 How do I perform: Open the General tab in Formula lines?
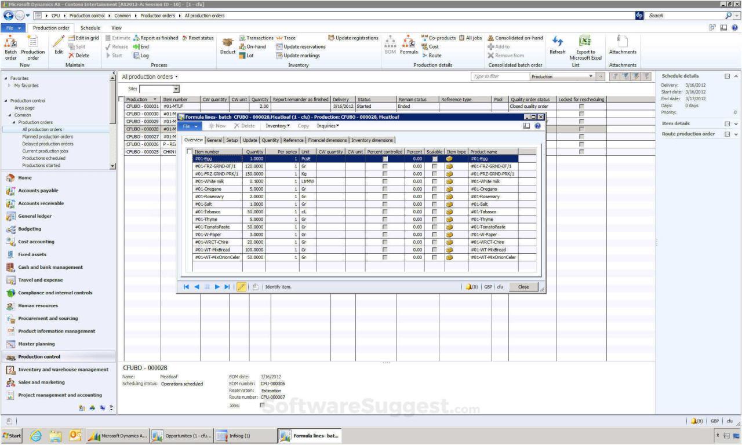pos(214,140)
